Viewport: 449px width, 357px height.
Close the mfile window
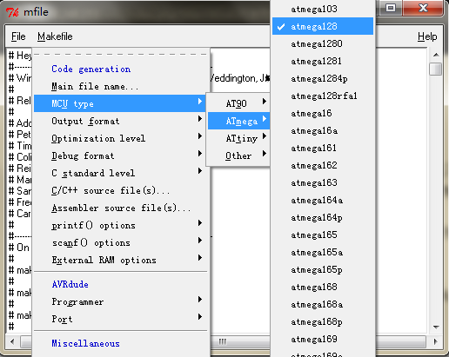[423, 8]
